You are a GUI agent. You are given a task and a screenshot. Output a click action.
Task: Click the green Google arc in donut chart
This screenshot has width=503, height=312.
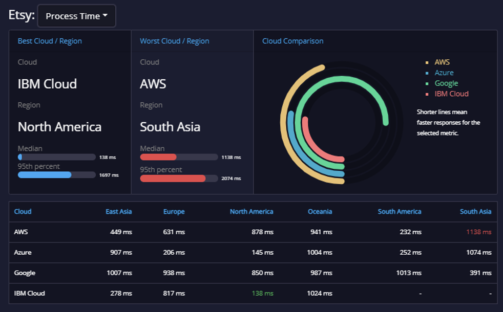(342, 79)
